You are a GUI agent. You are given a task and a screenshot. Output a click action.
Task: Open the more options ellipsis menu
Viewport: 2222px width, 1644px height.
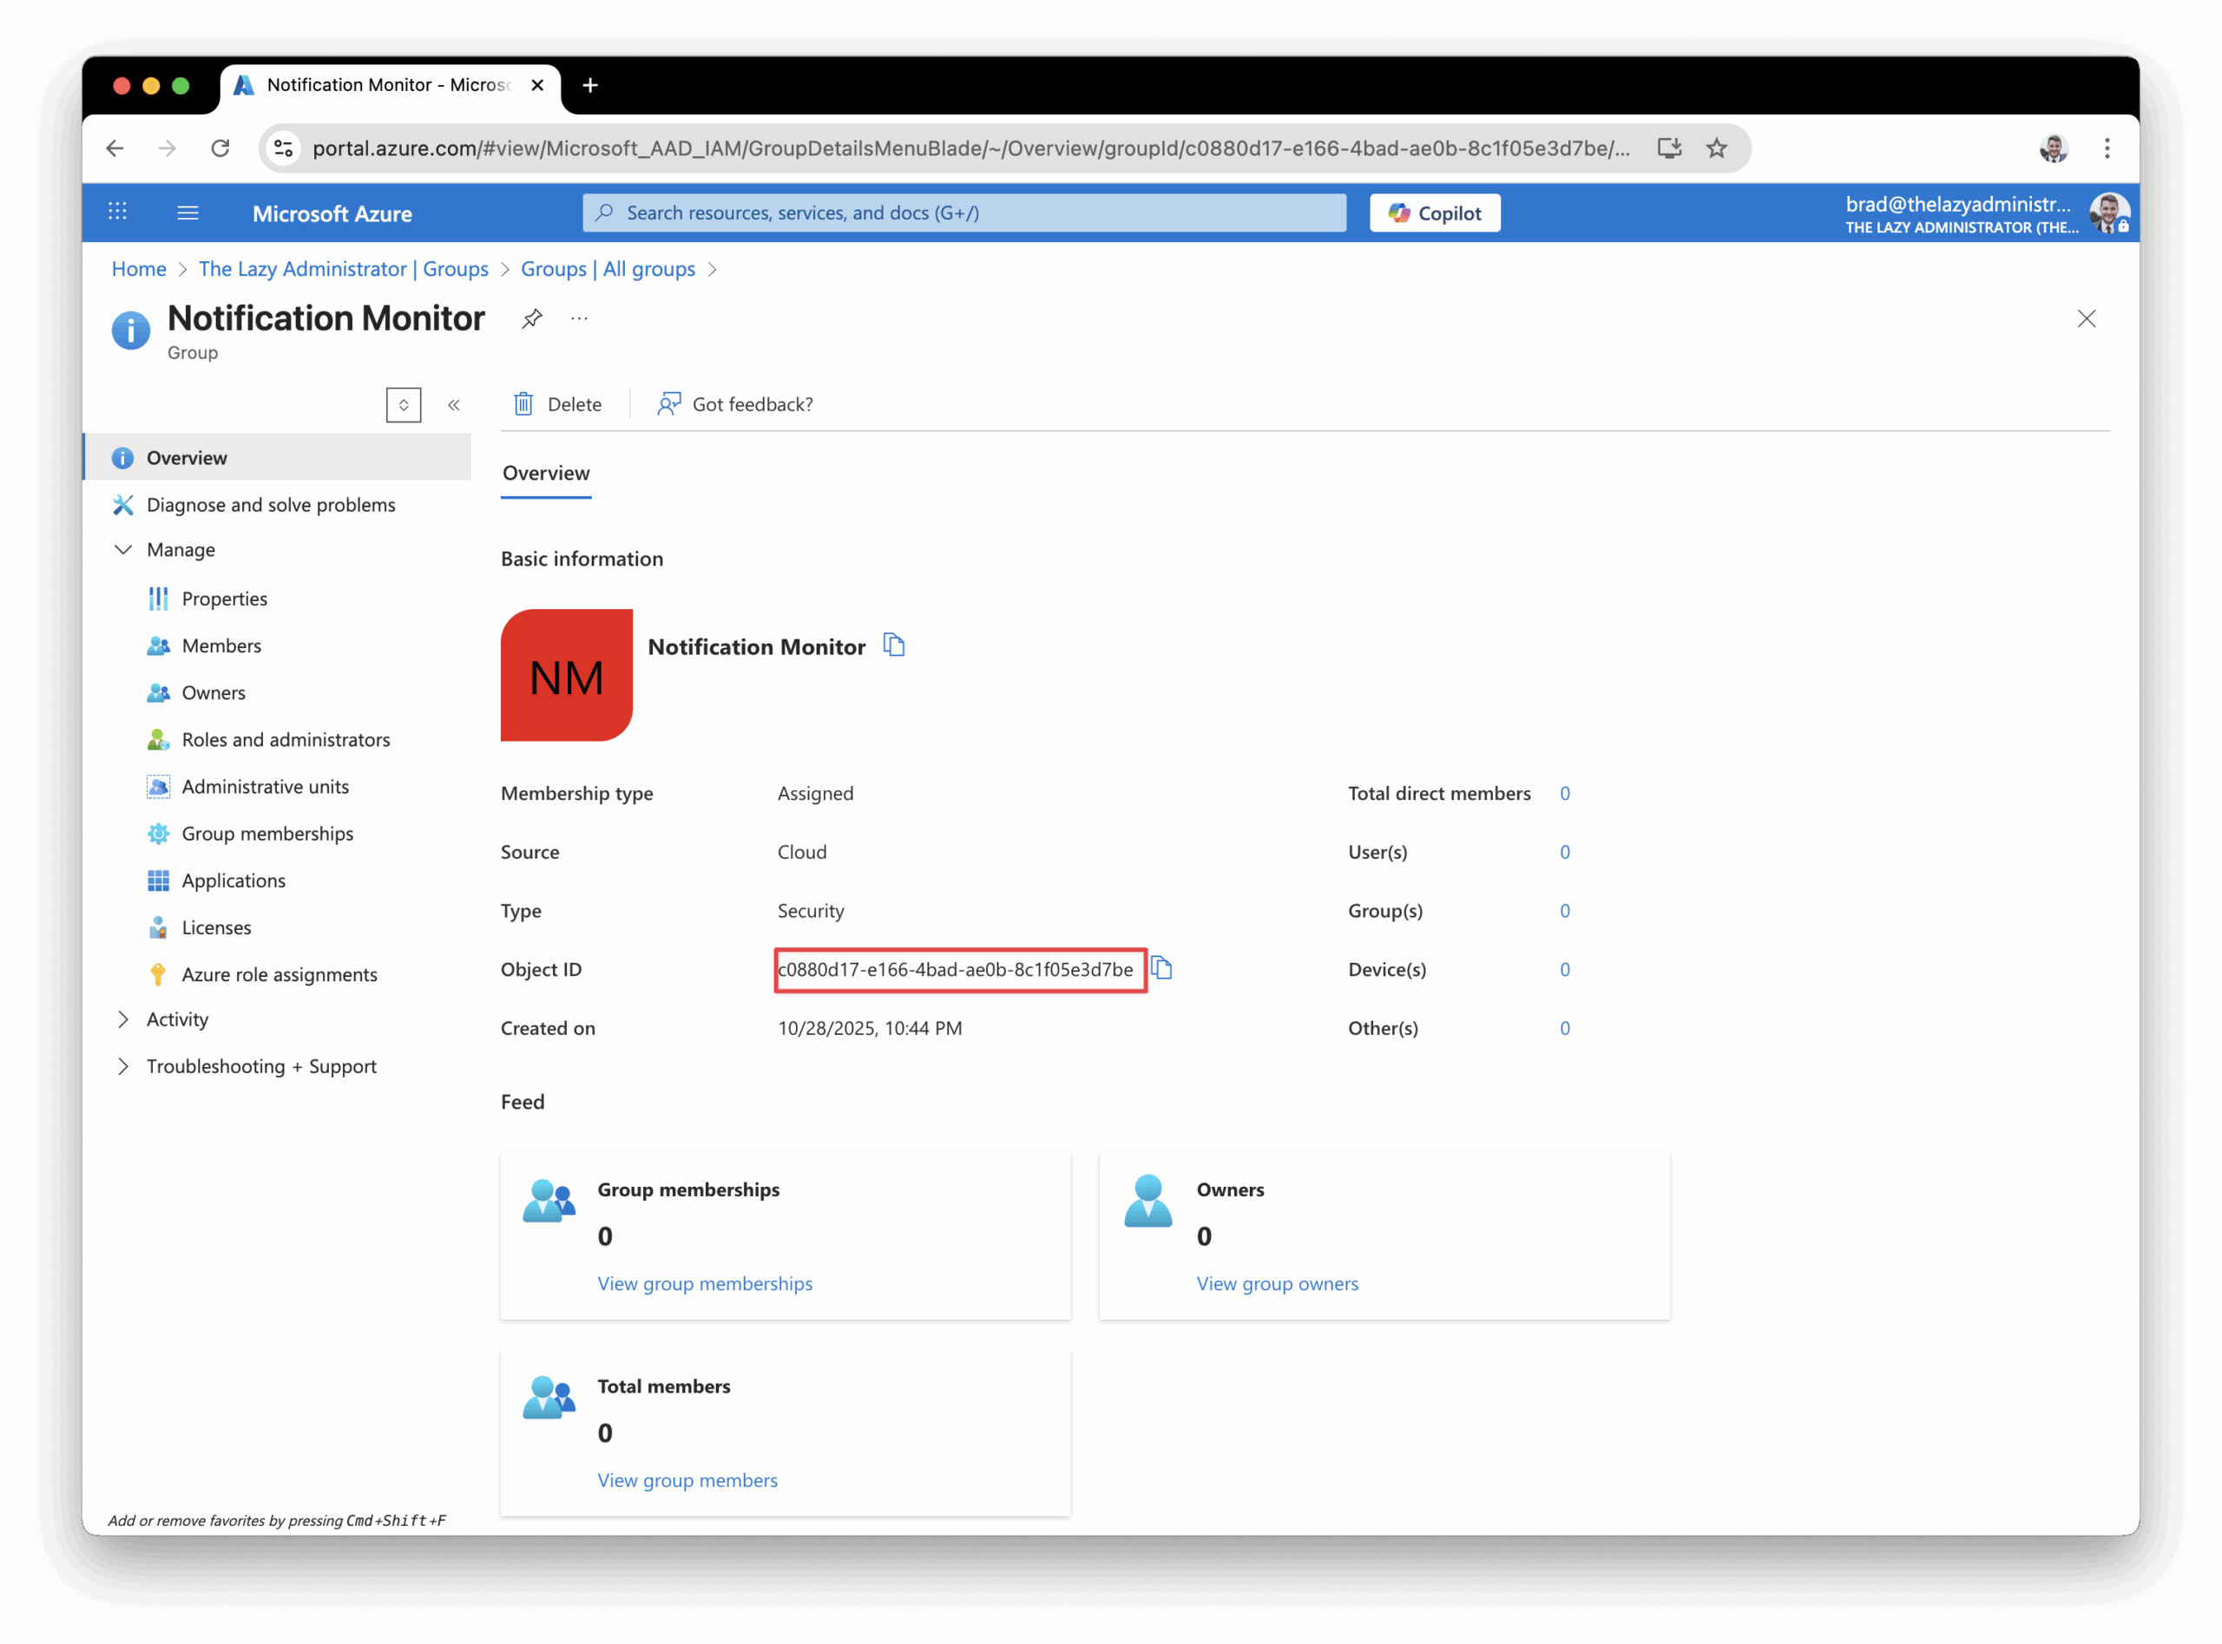pyautogui.click(x=580, y=318)
